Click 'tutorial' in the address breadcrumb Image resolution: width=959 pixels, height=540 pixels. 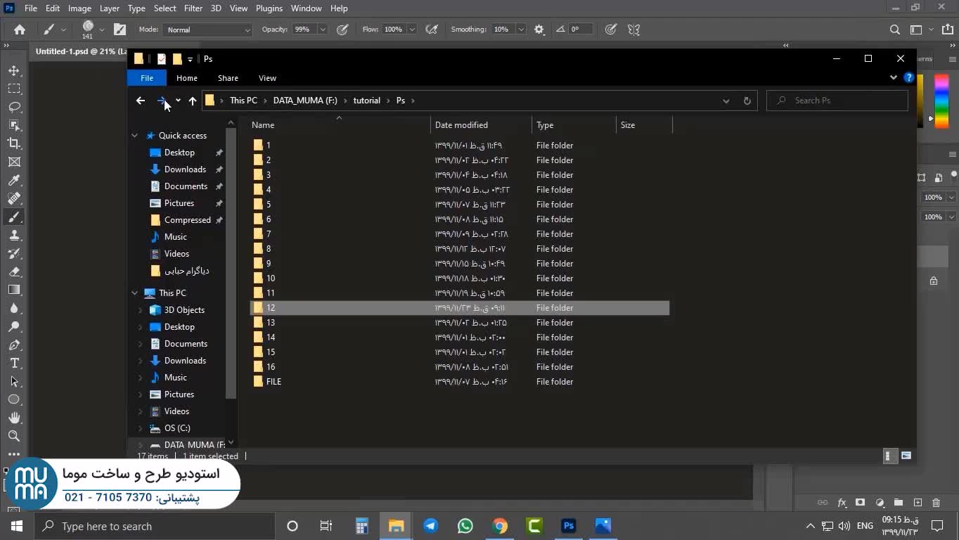tap(366, 101)
